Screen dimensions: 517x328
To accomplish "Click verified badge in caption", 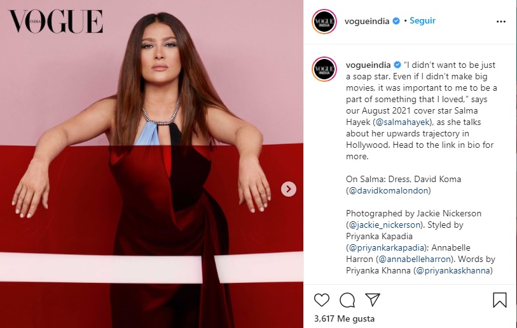I will (x=397, y=65).
